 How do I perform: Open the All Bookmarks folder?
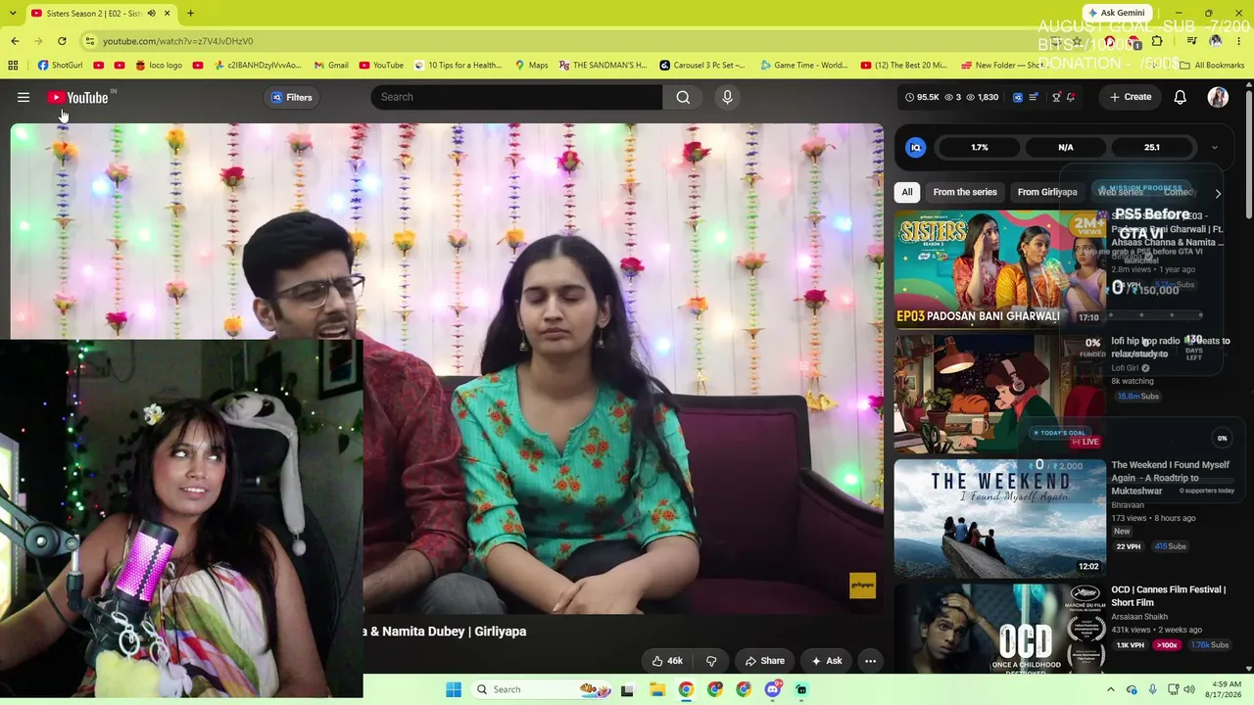[x=1212, y=66]
